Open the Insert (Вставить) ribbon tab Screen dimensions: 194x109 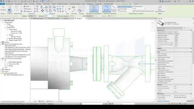click(39, 4)
